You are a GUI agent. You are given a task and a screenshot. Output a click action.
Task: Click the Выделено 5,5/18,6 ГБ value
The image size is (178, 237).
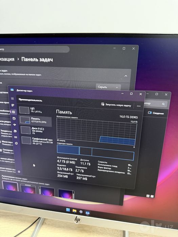point(65,169)
